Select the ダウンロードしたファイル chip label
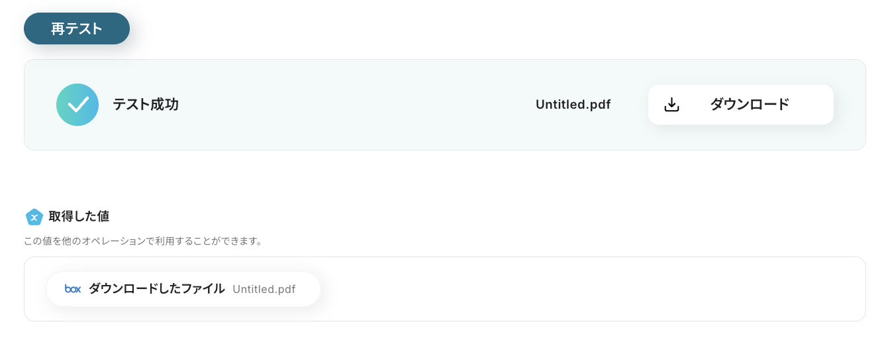Screen dimensions: 886x350 coord(156,289)
